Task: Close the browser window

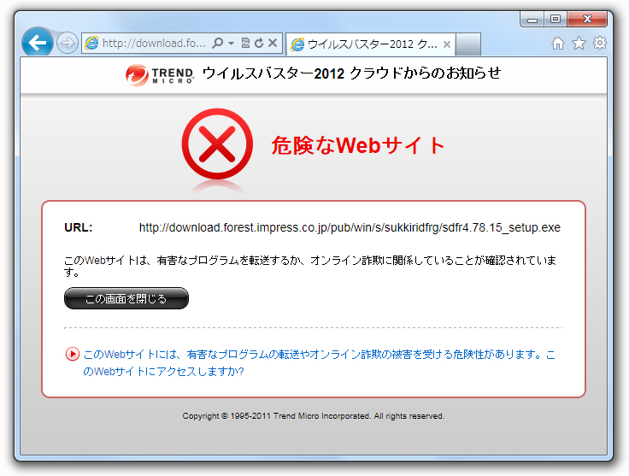Action: coord(587,19)
